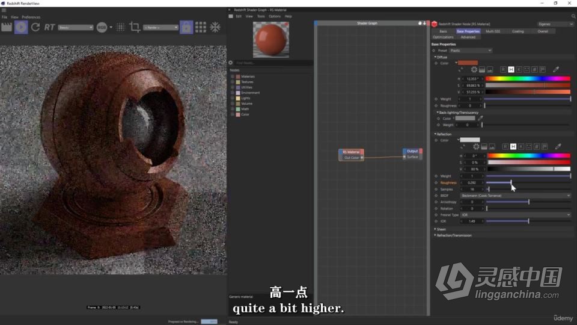Image resolution: width=577 pixels, height=325 pixels.
Task: Toggle the RT real-time render icon
Action: pos(49,27)
